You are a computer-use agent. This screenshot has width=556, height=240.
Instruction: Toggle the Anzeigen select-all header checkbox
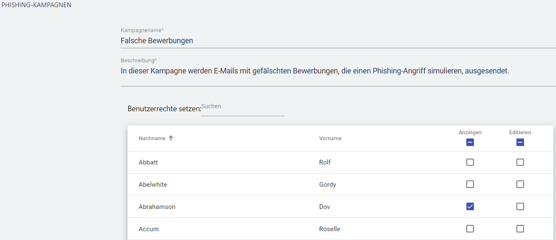pyautogui.click(x=470, y=143)
